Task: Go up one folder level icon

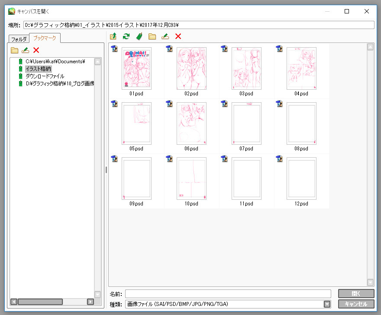Action: pos(113,36)
